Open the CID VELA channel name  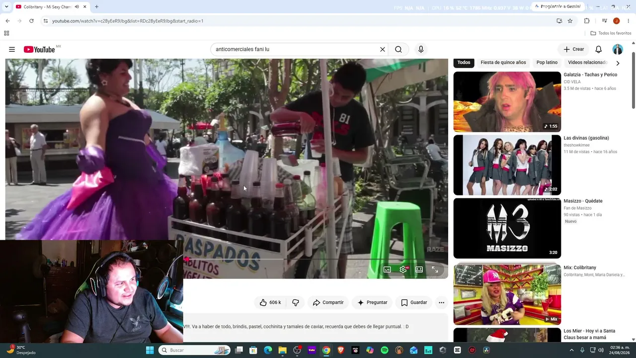[572, 82]
